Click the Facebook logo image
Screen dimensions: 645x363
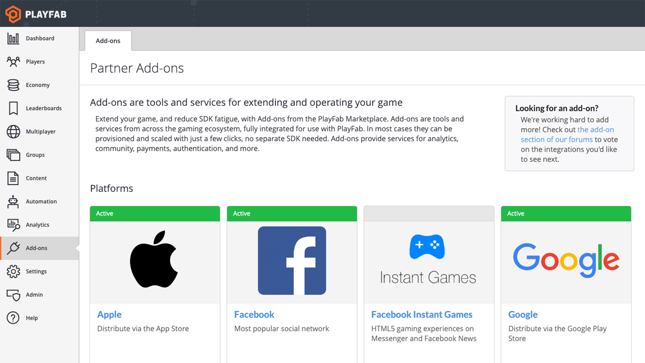coord(292,260)
